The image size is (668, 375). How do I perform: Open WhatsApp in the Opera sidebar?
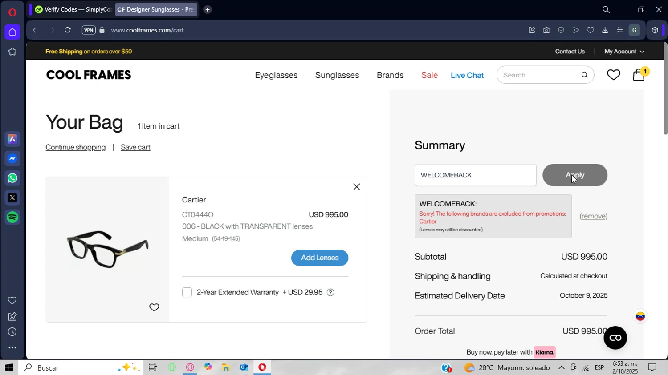coord(12,178)
